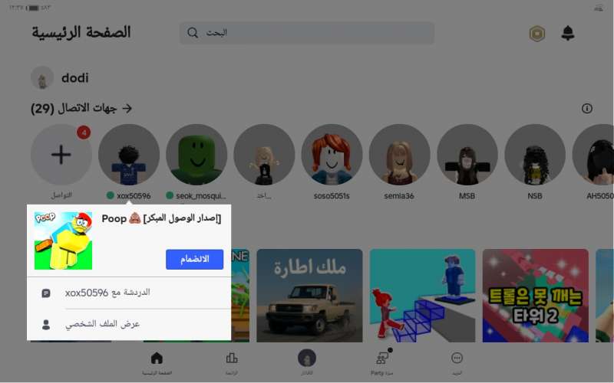Click the info icon beside connections
Viewport: 614px width, 383px height.
[586, 108]
